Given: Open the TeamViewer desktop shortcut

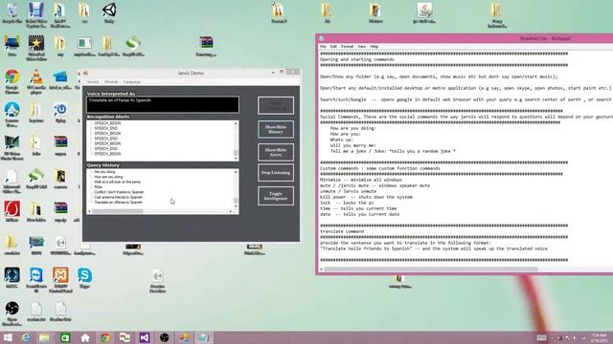Looking at the screenshot, I should point(36,280).
